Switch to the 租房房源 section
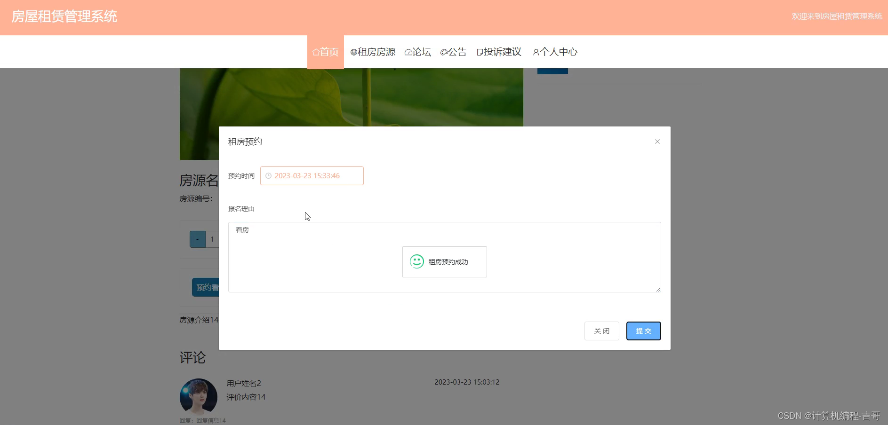Screen dimensions: 888x425 [373, 52]
